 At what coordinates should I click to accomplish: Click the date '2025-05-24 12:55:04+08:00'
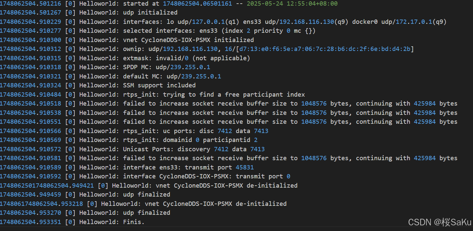[292, 4]
